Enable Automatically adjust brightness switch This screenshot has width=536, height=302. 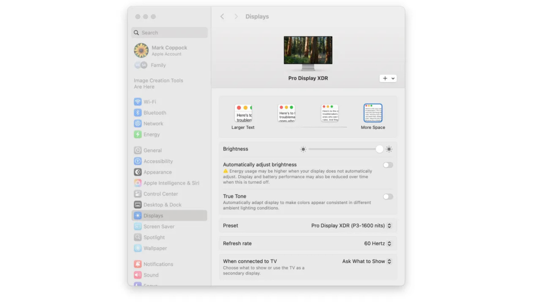click(x=388, y=165)
